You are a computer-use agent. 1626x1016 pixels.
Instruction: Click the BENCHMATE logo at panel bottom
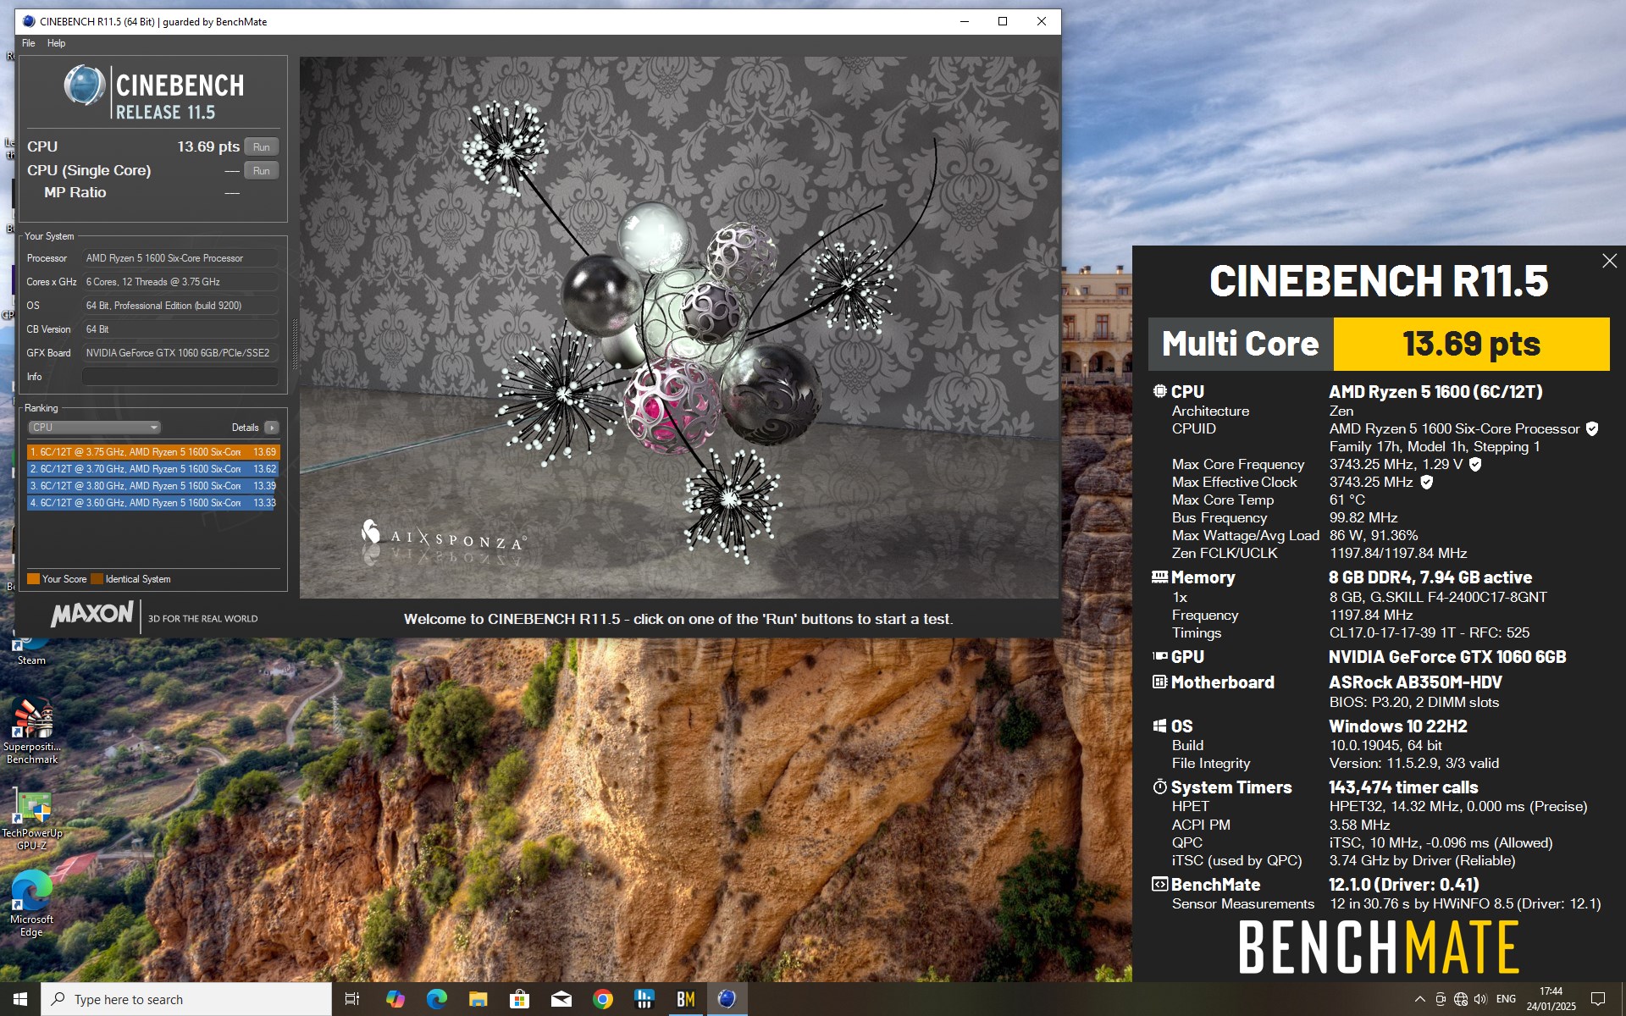1379,947
